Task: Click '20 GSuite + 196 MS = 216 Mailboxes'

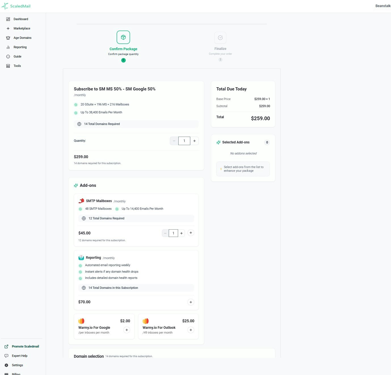Action: [105, 105]
